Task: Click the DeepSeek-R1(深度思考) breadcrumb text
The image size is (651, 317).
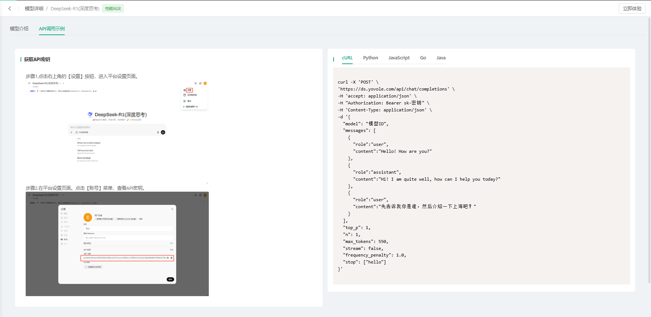Action: click(x=75, y=8)
